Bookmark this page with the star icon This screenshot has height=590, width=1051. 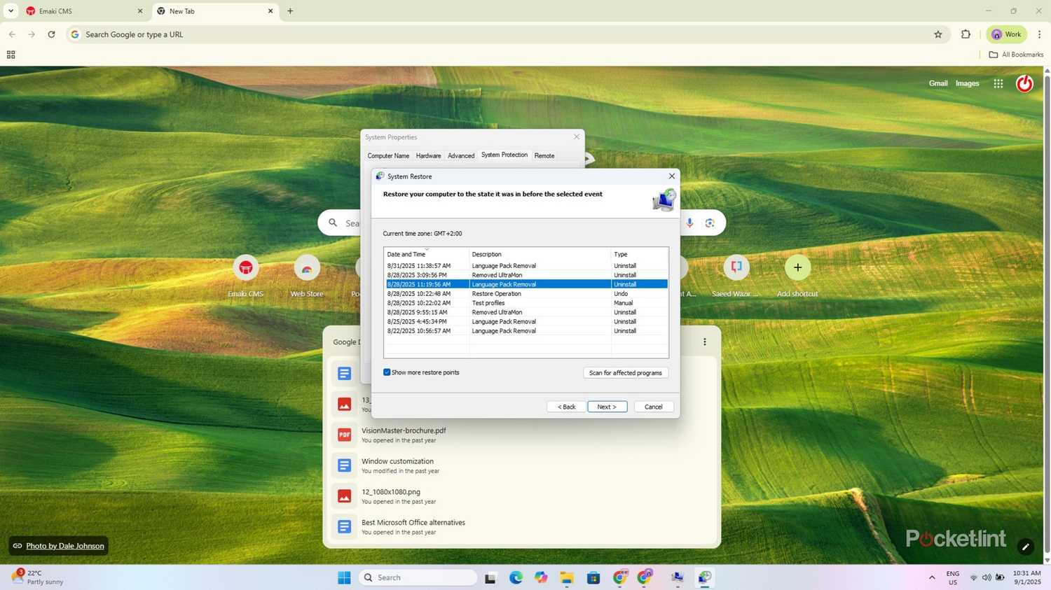(937, 34)
